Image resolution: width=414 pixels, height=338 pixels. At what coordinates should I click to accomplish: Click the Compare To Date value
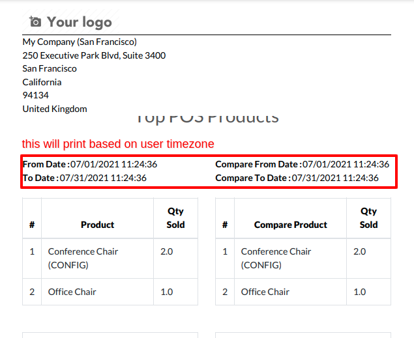coord(335,178)
